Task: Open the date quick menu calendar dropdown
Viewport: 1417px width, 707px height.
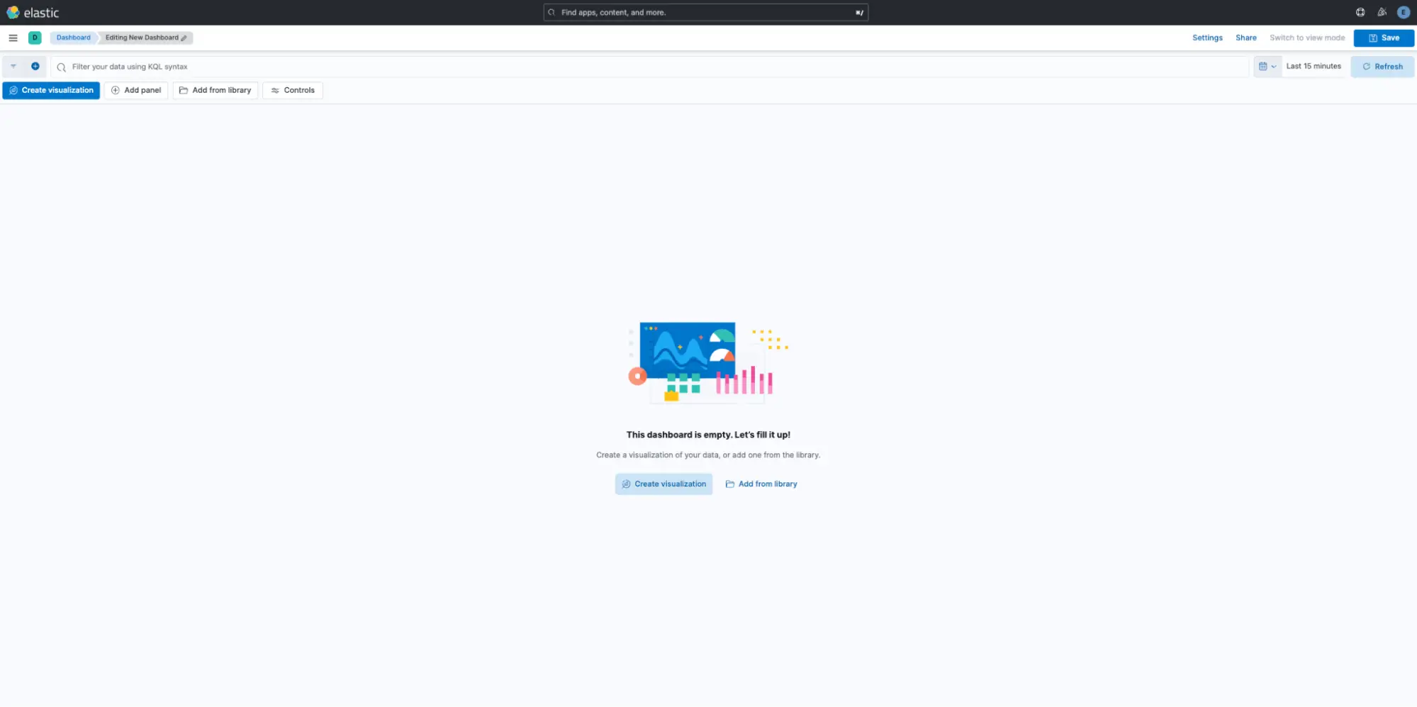Action: 1267,67
